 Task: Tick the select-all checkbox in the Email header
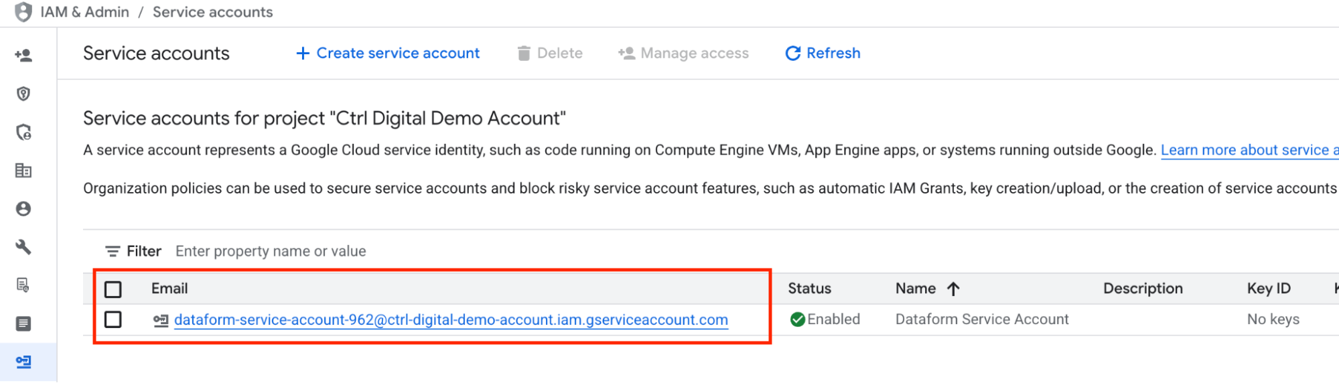(113, 289)
